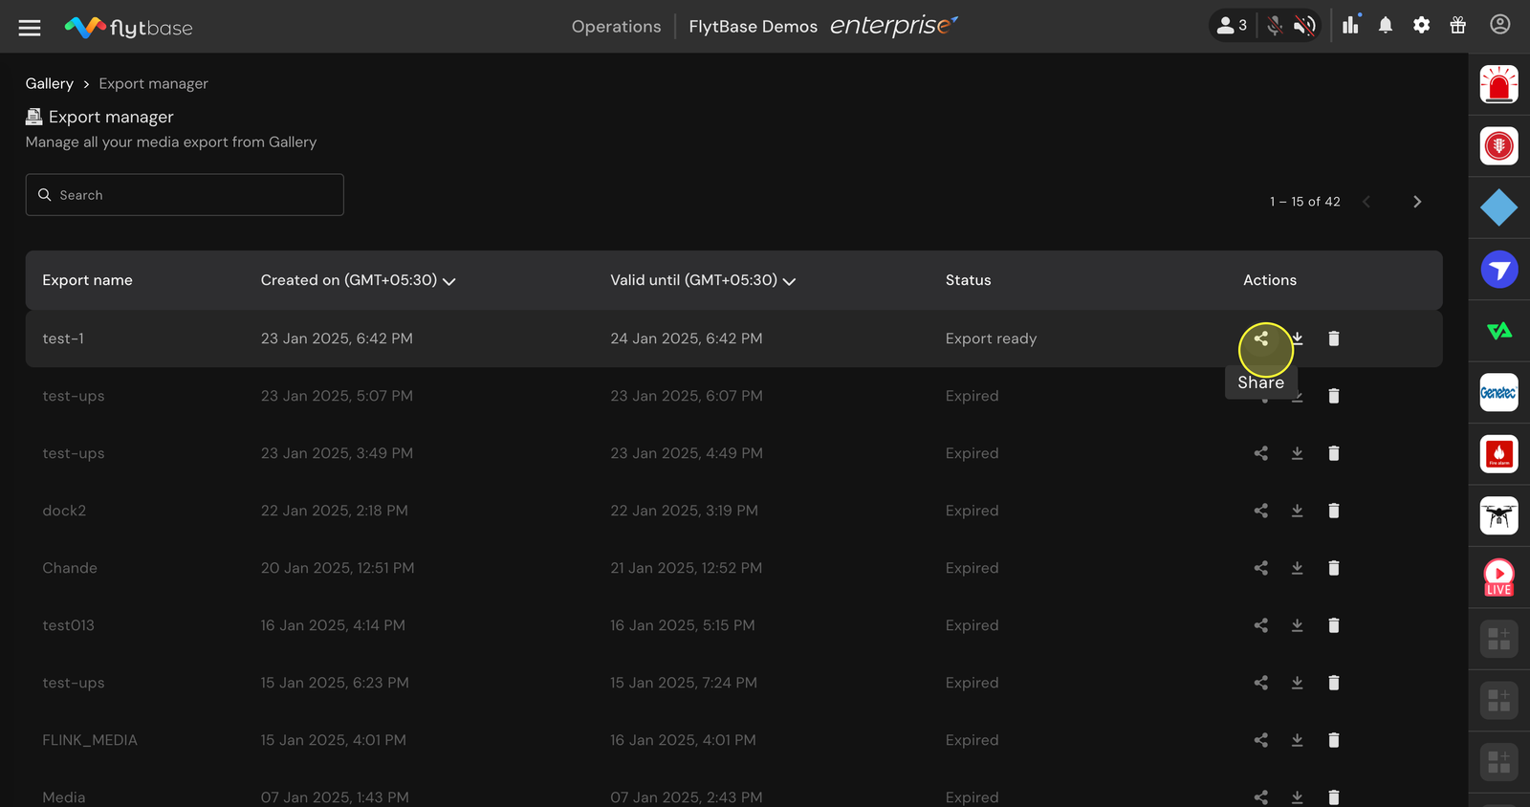Share the test-1 export
The width and height of the screenshot is (1530, 807).
(1261, 338)
